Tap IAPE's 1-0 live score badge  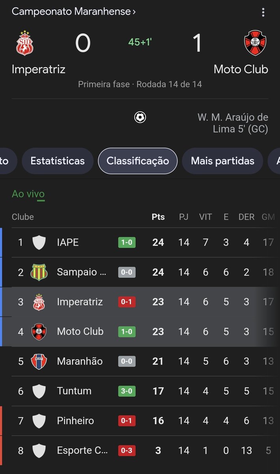point(127,243)
